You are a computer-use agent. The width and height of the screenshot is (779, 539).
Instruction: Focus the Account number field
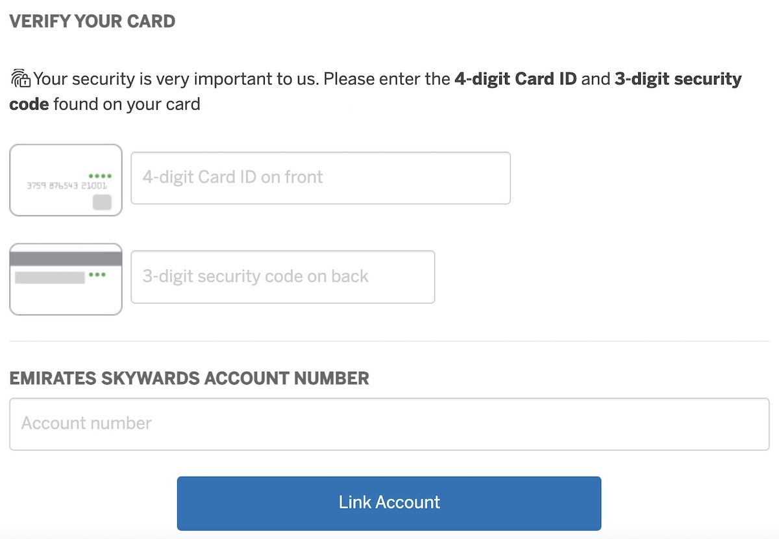[389, 424]
